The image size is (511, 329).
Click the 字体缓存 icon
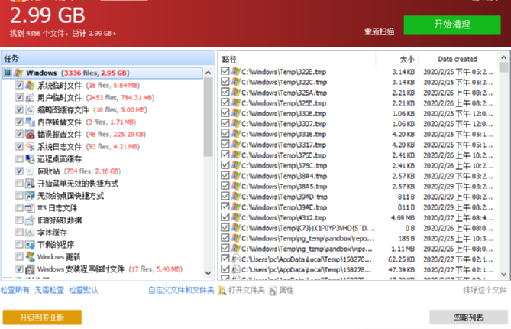click(x=30, y=233)
